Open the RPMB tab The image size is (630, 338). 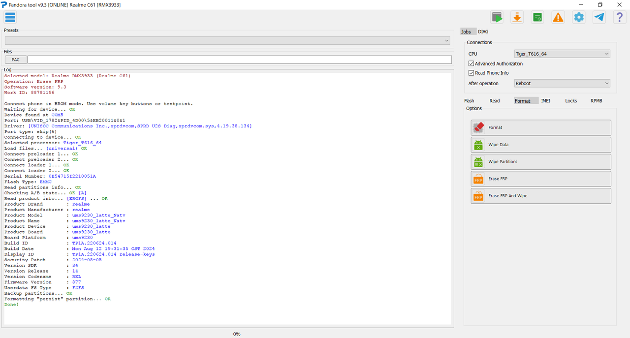[x=597, y=101]
